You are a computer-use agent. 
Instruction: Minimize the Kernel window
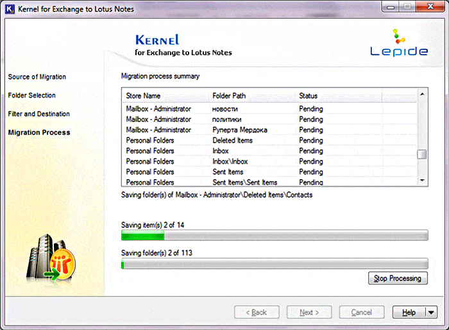coord(390,6)
